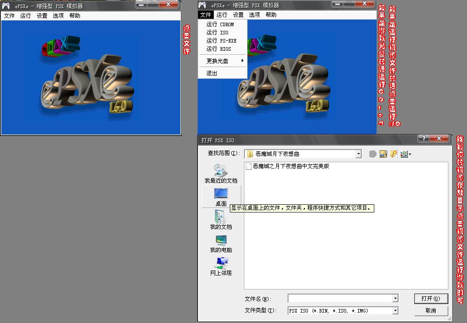Open the 帮助 menu
467x323 pixels.
[271, 14]
